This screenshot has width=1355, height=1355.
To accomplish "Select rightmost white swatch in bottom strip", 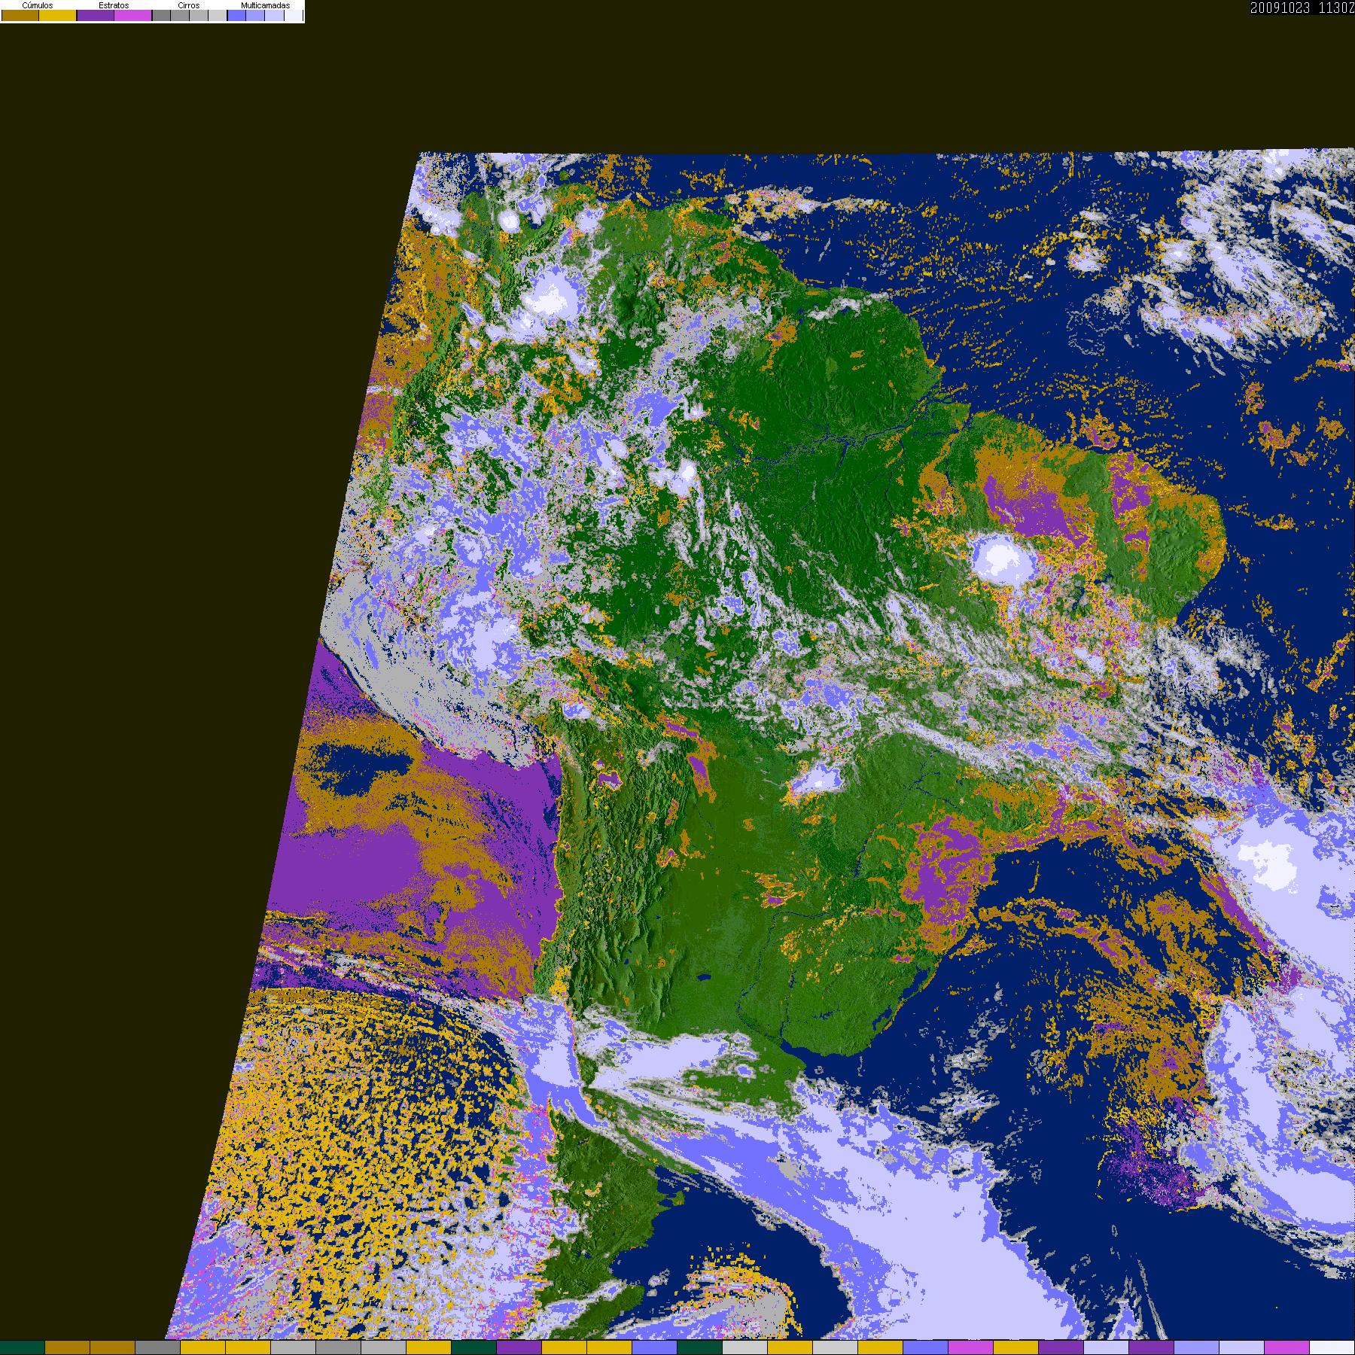I will [x=1332, y=1347].
